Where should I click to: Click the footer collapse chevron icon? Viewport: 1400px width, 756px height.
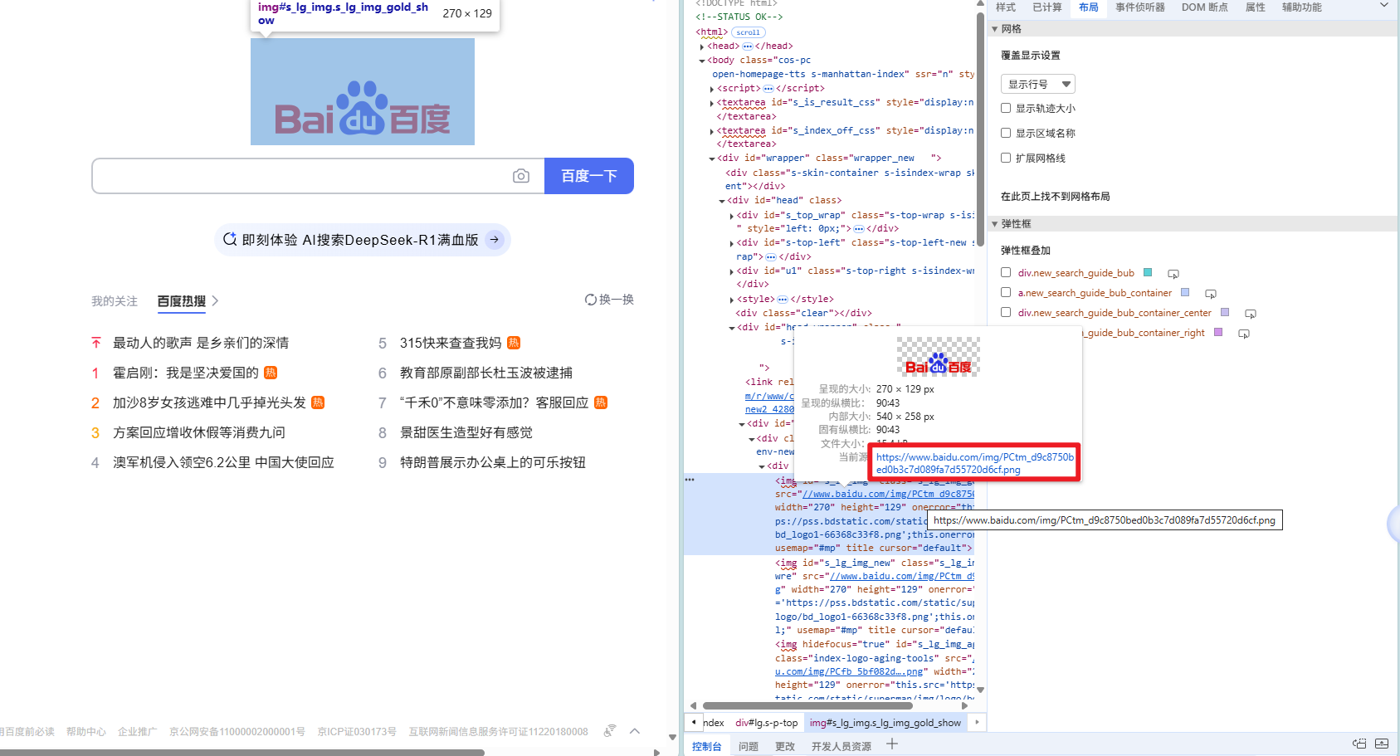point(635,731)
